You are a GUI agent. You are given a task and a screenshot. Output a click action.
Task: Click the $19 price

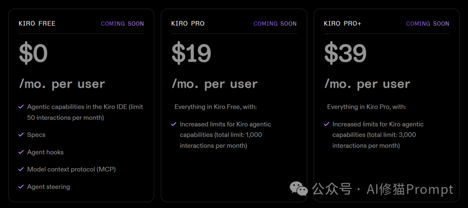(x=192, y=54)
